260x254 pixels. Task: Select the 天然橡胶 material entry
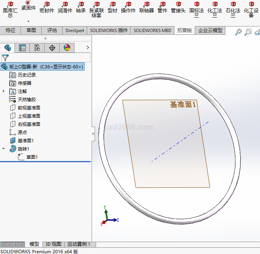point(26,99)
